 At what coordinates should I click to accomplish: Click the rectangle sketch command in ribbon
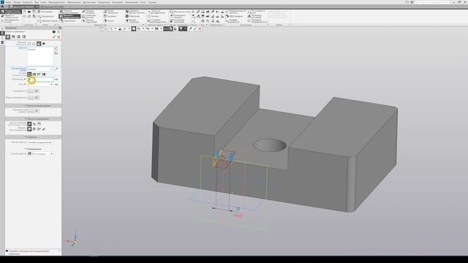pos(47,21)
